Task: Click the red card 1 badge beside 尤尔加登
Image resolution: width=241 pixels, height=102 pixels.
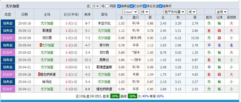Action: tap(41, 45)
